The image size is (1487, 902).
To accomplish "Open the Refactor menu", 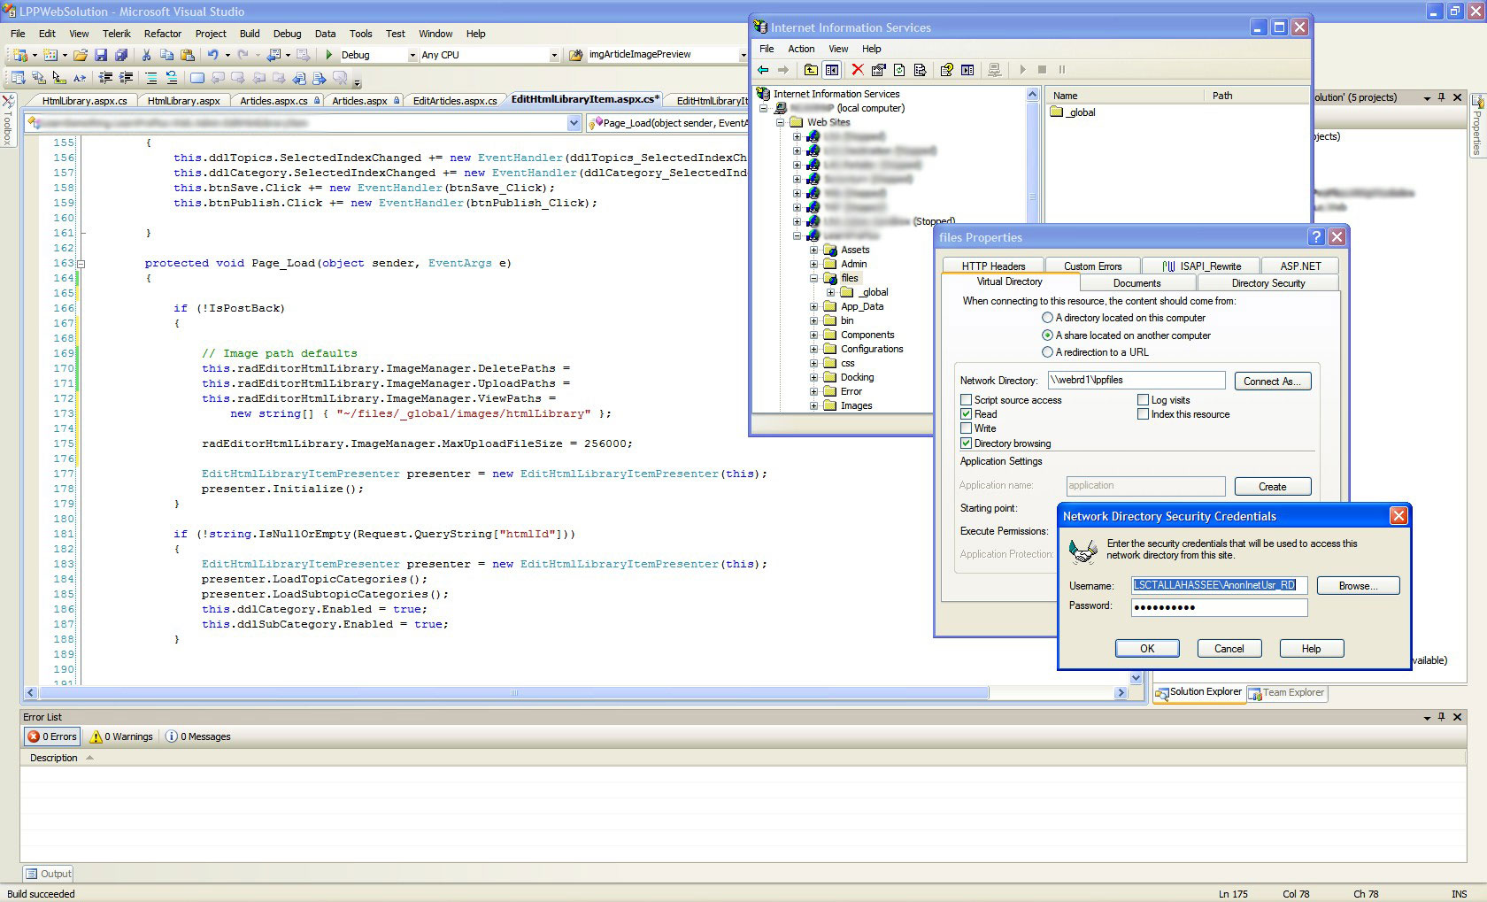I will point(163,34).
